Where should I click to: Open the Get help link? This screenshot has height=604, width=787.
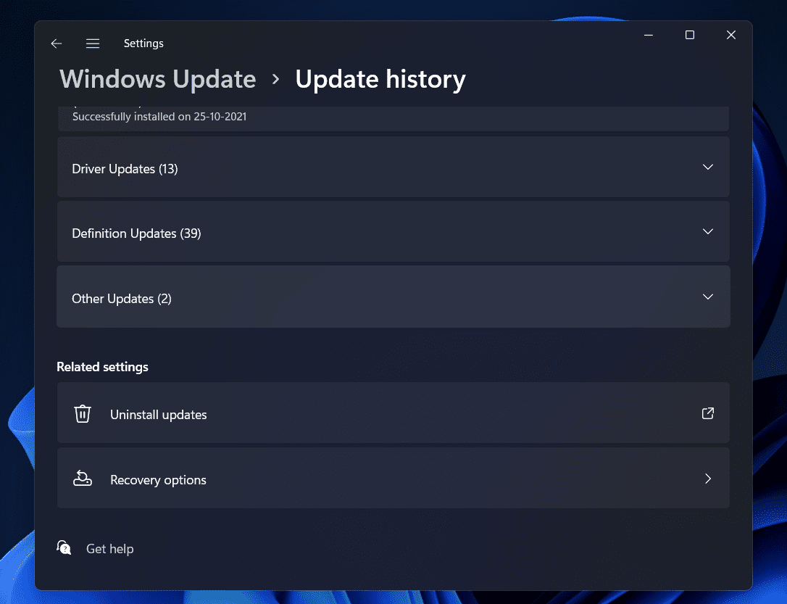[109, 549]
